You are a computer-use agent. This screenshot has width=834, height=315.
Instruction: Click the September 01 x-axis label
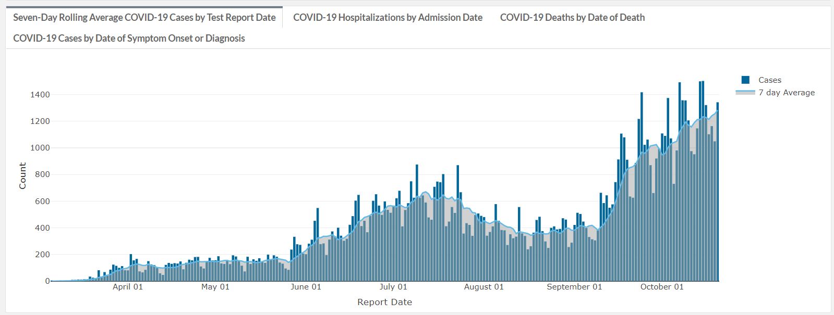[574, 287]
